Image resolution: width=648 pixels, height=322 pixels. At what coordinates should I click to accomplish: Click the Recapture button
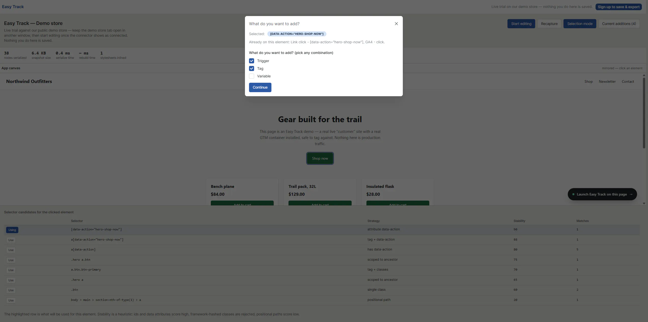tap(549, 24)
